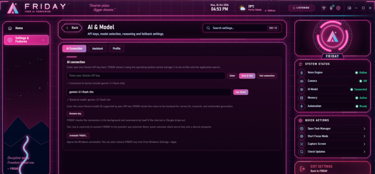Switch to the Assistant tab
This screenshot has height=174, width=375.
(x=97, y=49)
